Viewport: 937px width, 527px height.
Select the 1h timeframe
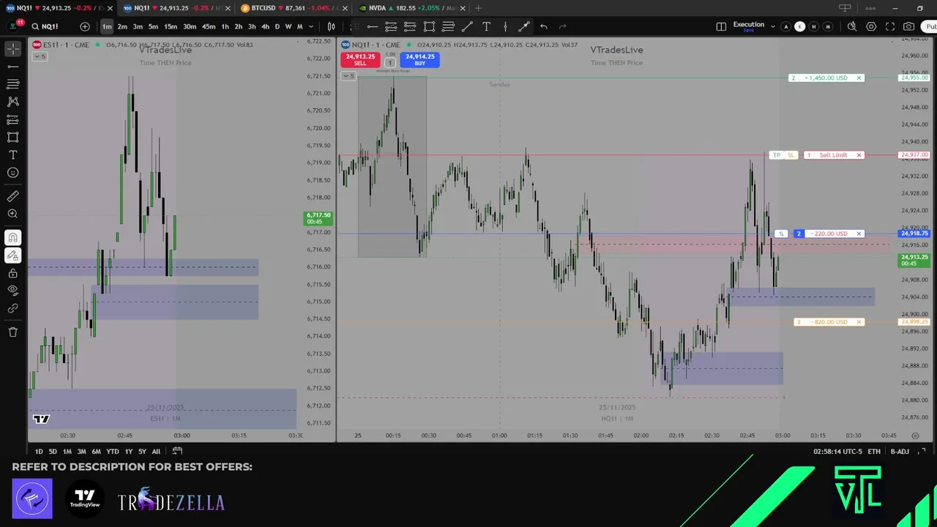point(225,26)
